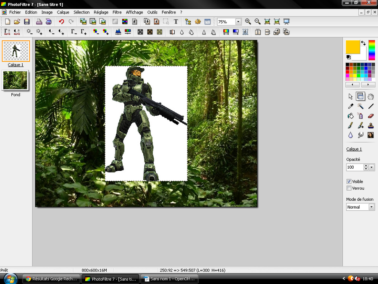This screenshot has width=378, height=284.
Task: Swap foreground and background colors
Action: (x=363, y=43)
